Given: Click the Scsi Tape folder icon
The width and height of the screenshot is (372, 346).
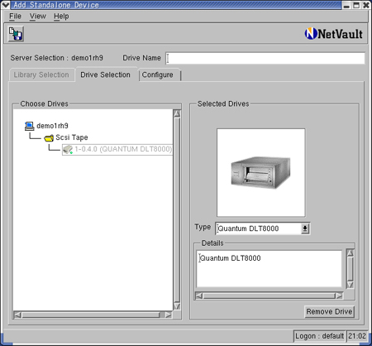Looking at the screenshot, I should tap(49, 137).
